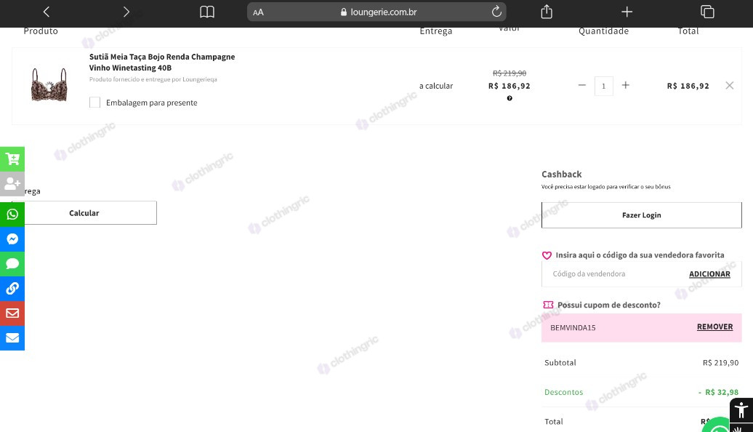This screenshot has height=432, width=753.
Task: Remove the Sutiã item with the X
Action: [x=730, y=86]
